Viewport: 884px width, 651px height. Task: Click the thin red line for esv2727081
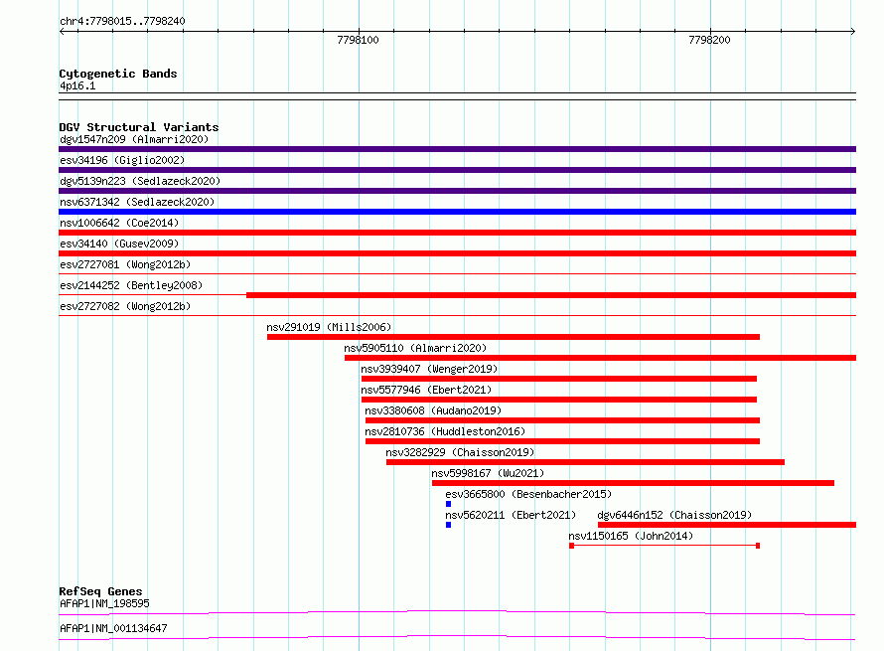click(x=457, y=274)
